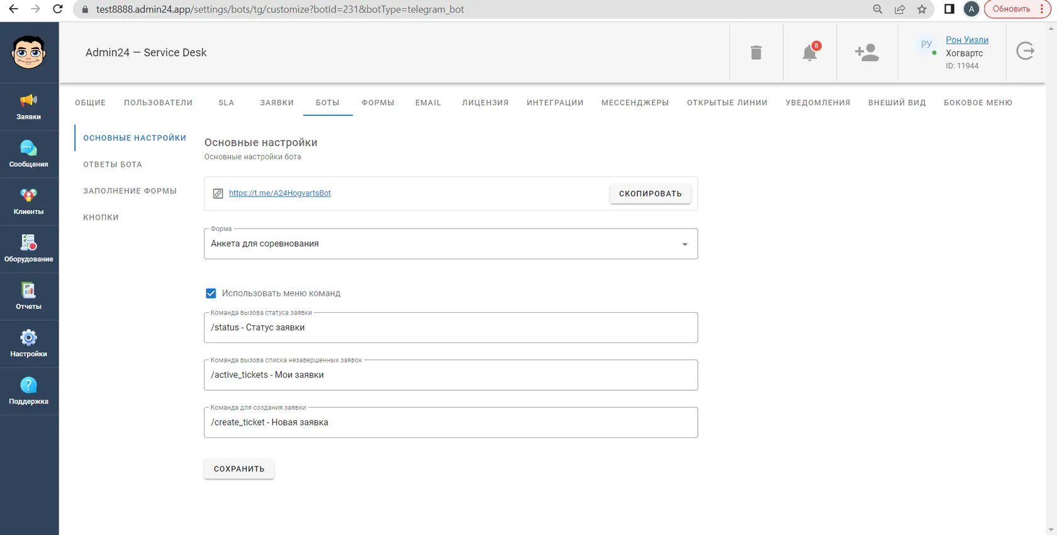The height and width of the screenshot is (535, 1057).
Task: Open Оборудование in the left sidebar
Action: coord(29,249)
